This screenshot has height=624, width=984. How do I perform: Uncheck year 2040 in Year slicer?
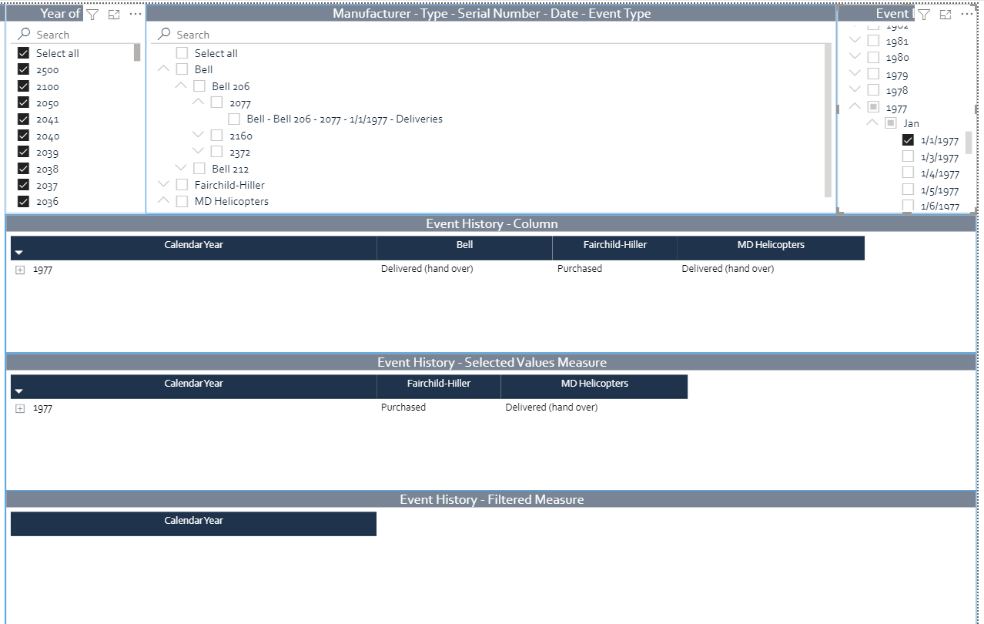[x=23, y=136]
